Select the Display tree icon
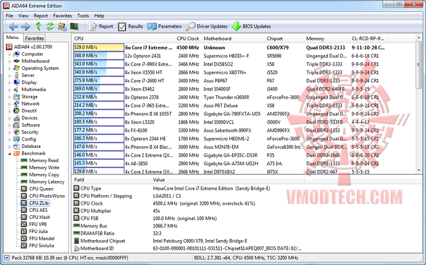This screenshot has width=426, height=265. (17, 82)
